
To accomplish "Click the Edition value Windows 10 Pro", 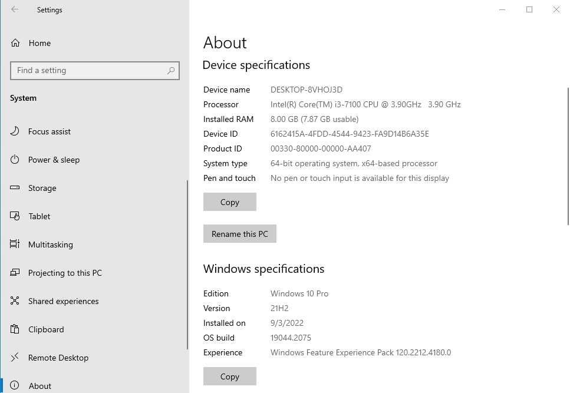I will pos(299,293).
